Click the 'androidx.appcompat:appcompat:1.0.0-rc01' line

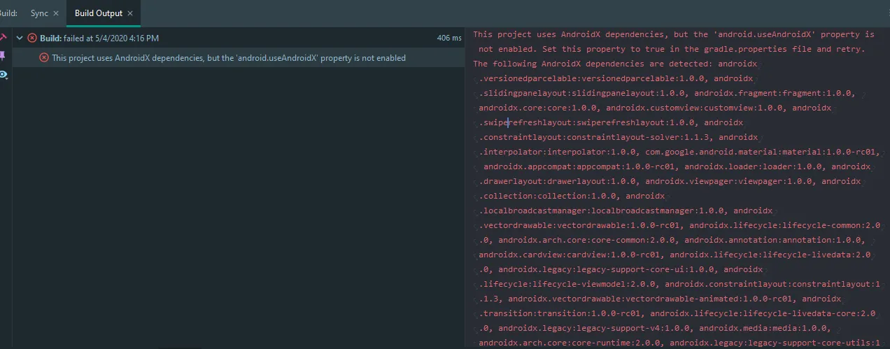[x=677, y=166]
